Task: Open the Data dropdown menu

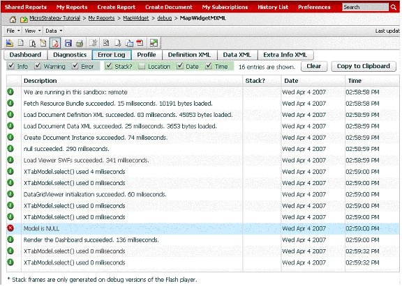Action: coord(54,31)
